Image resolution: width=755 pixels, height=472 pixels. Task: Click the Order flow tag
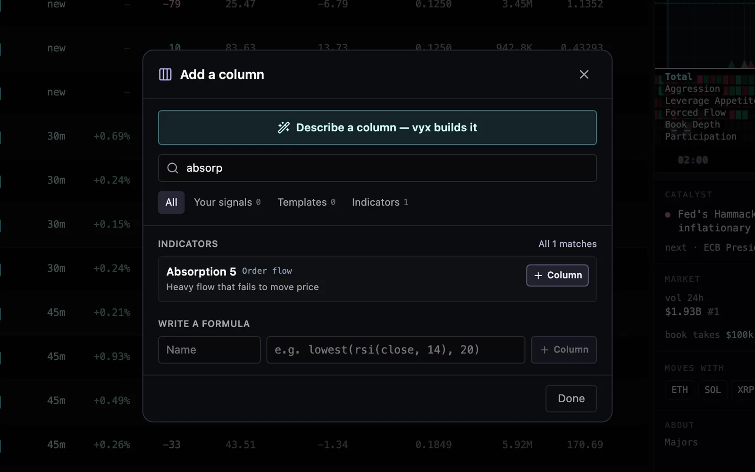click(x=267, y=271)
